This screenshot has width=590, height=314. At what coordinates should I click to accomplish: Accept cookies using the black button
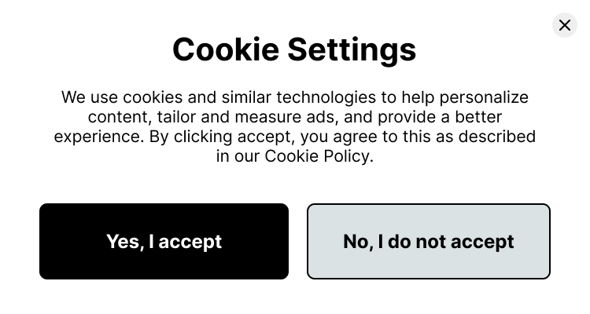click(164, 242)
